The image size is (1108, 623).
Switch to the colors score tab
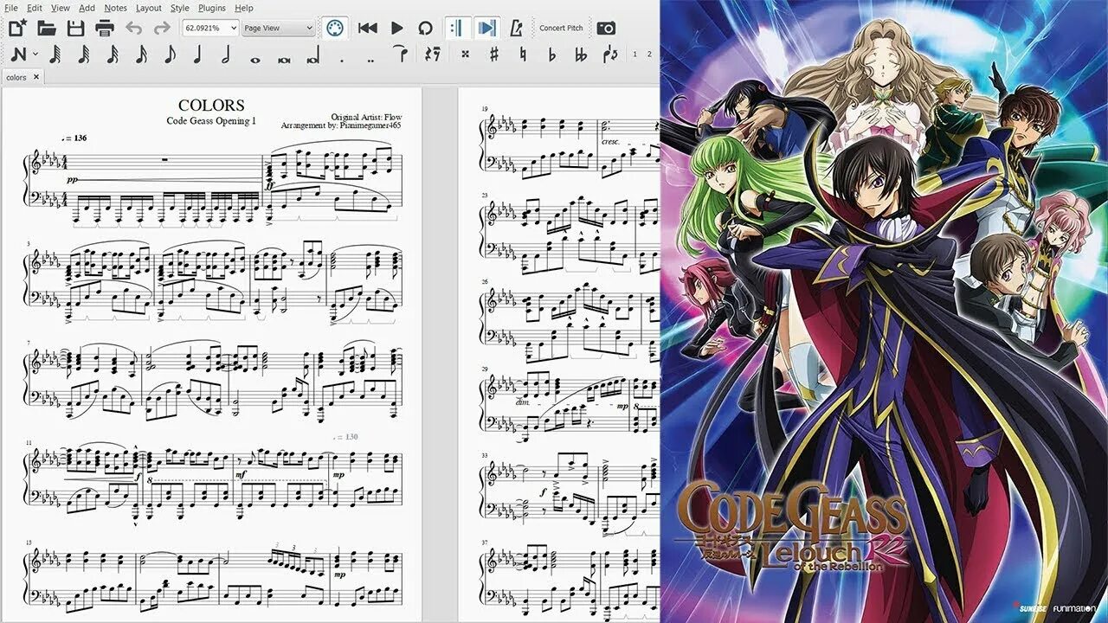tap(16, 77)
